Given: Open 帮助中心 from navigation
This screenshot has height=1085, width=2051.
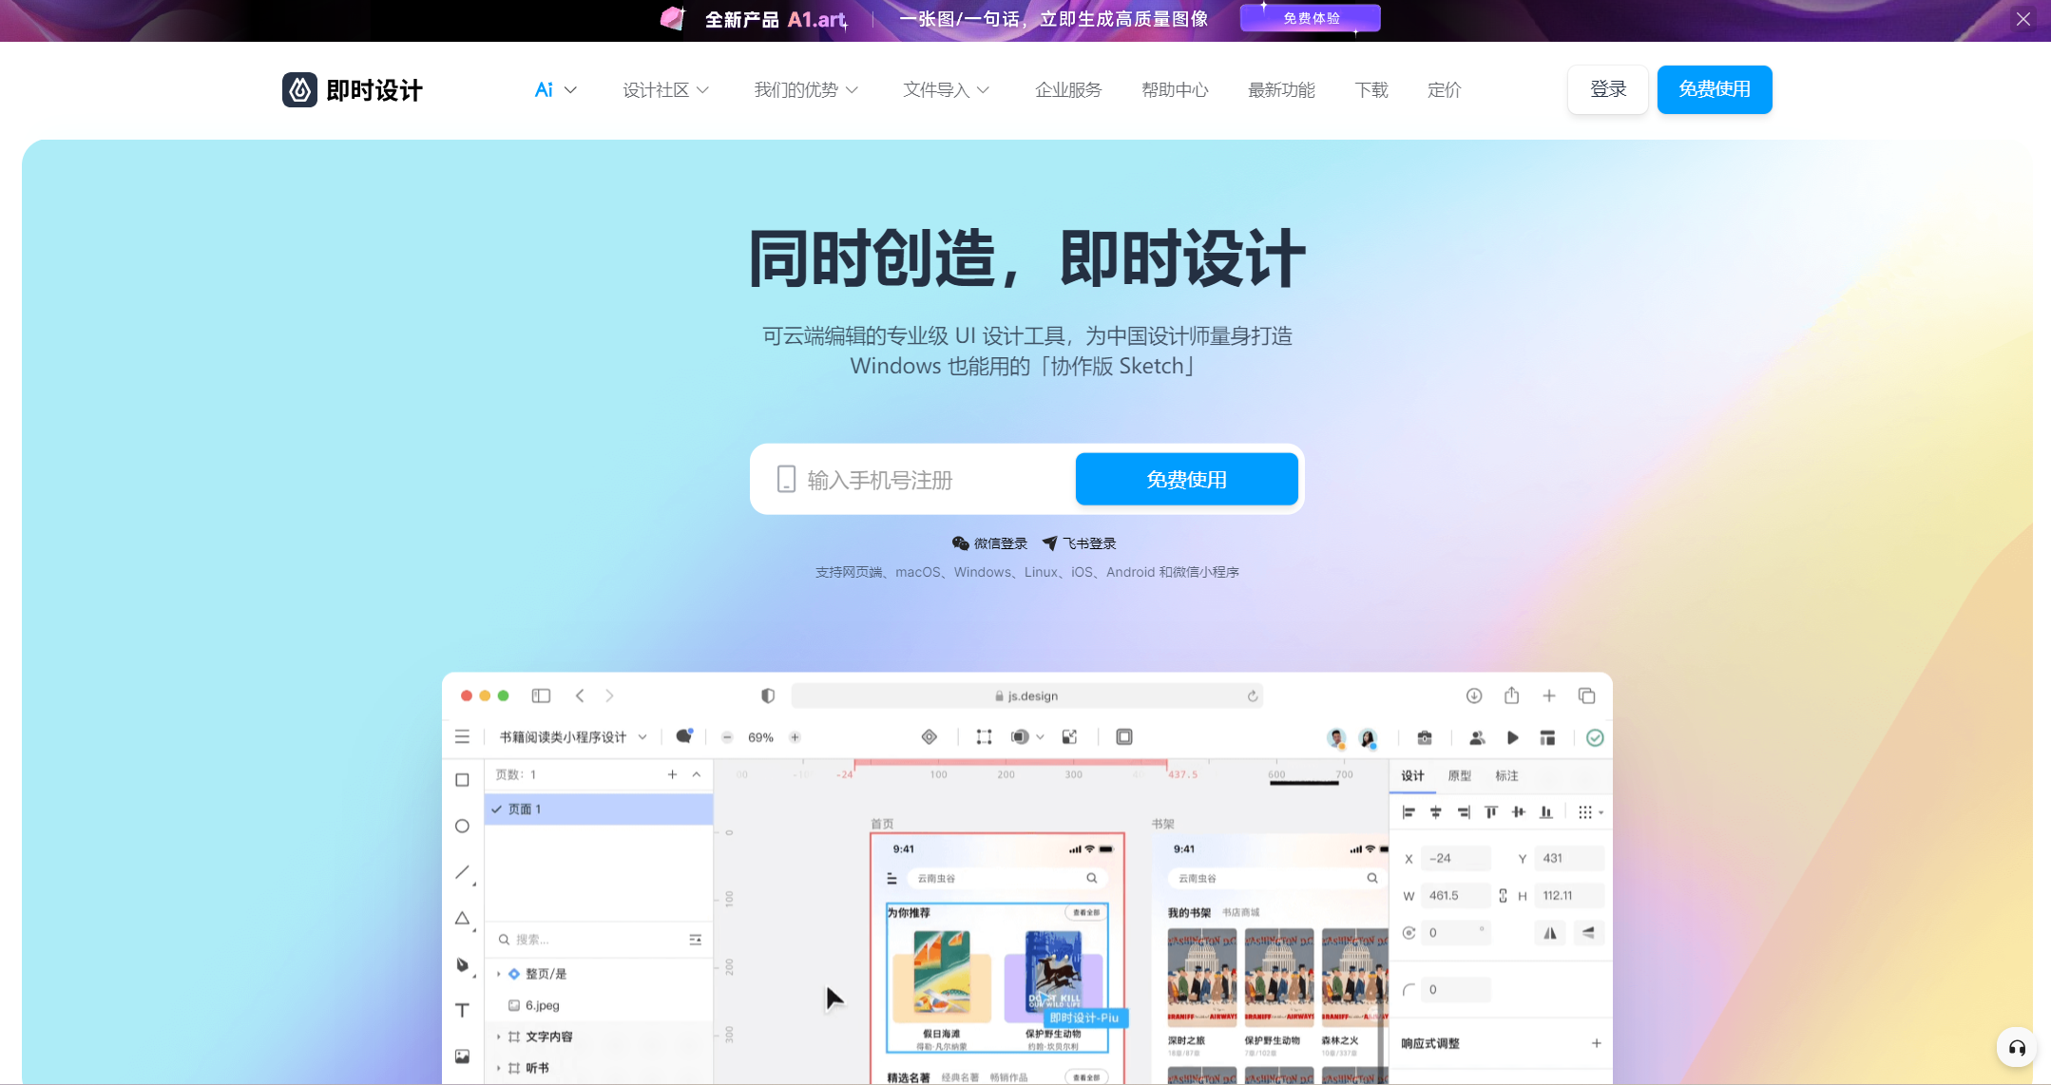Looking at the screenshot, I should pos(1175,90).
